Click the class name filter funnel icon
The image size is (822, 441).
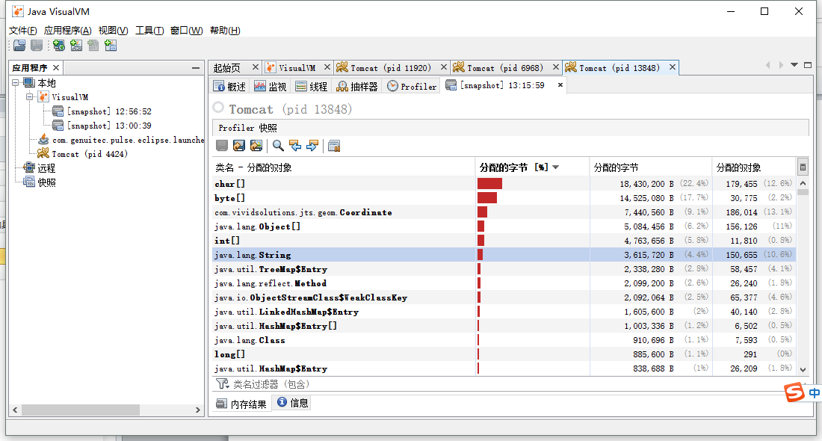pos(222,384)
